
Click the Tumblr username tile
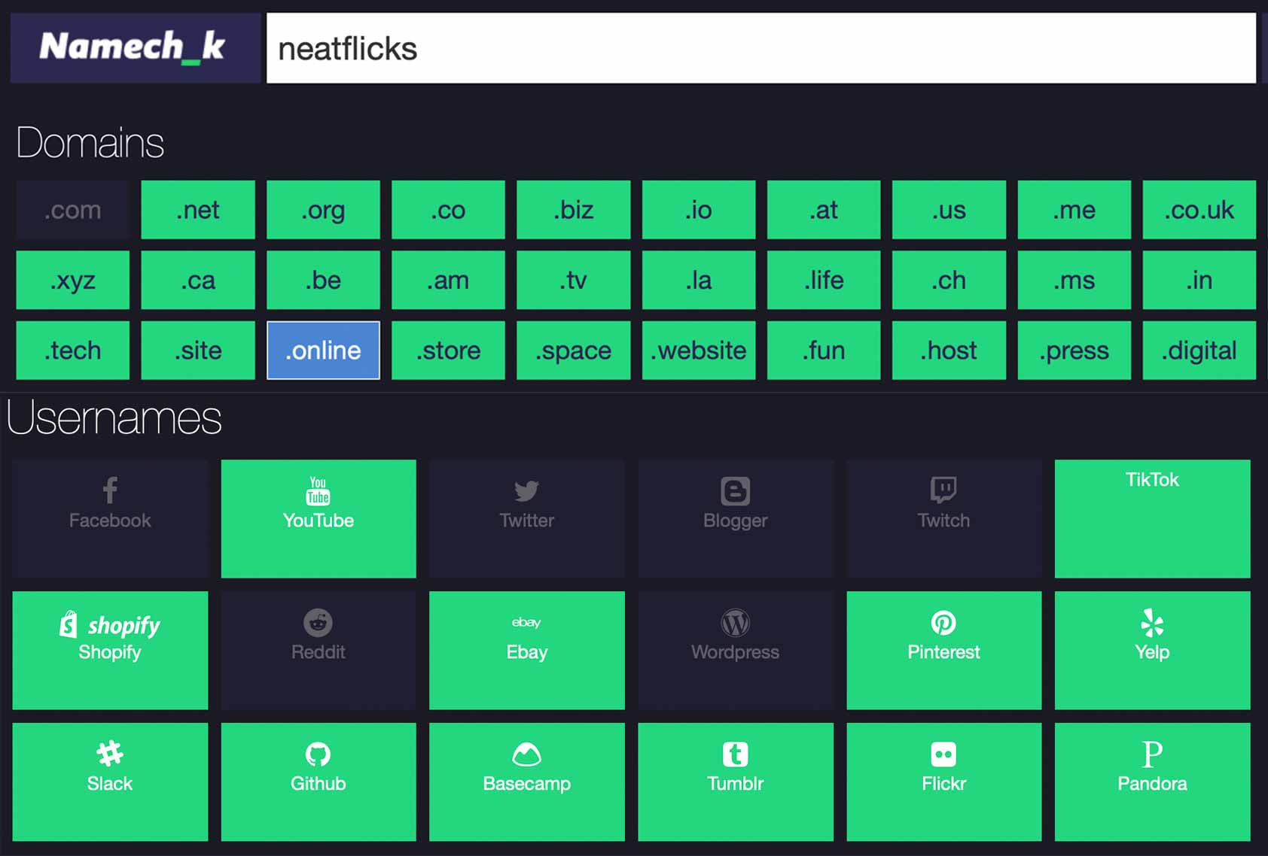tap(736, 782)
